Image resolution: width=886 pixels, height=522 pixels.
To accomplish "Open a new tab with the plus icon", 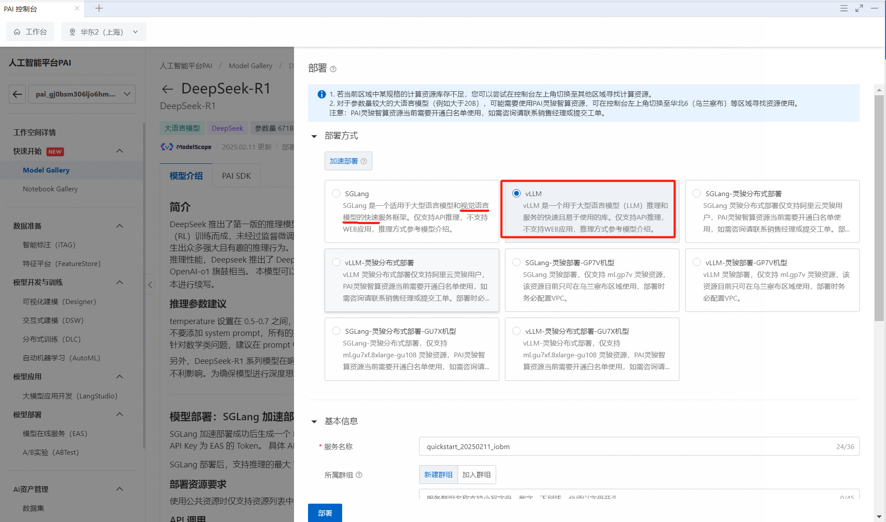I will pos(99,8).
